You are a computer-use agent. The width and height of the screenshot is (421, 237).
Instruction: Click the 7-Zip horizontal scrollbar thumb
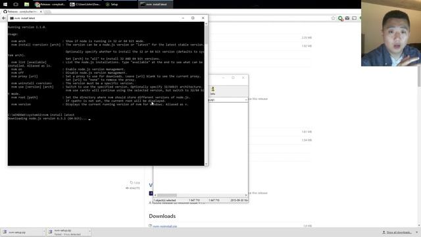pyautogui.click(x=166, y=196)
